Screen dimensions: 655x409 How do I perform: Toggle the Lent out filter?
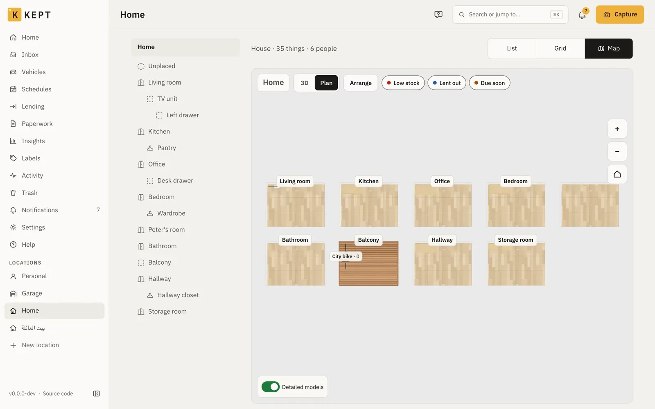point(447,83)
